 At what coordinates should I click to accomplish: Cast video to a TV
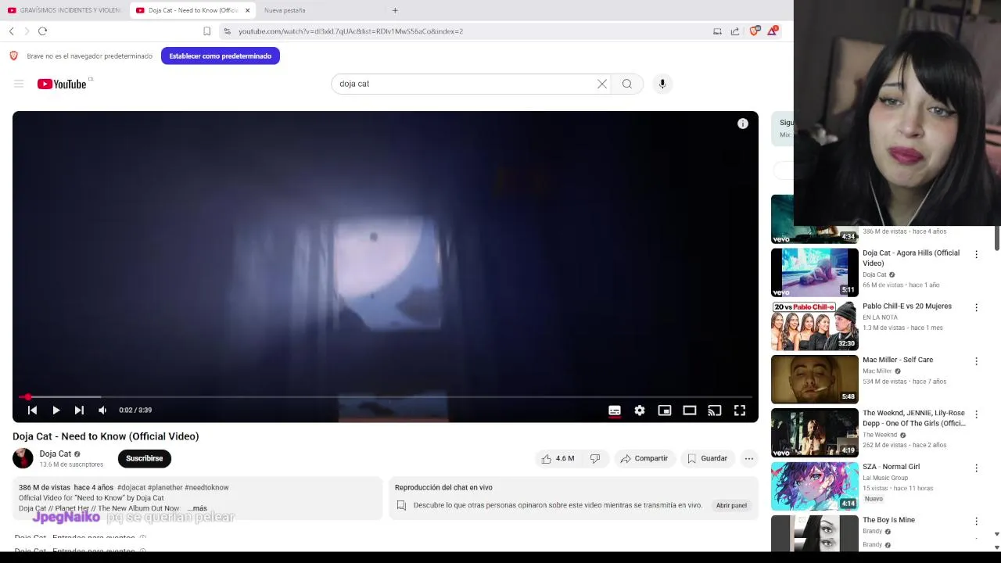(x=715, y=411)
